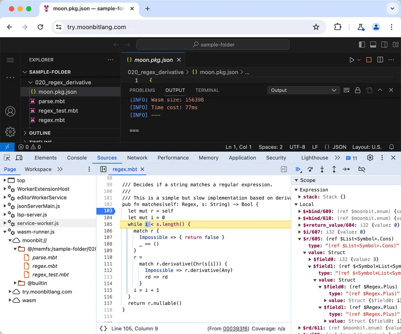Open the Network tab in DevTools

137,158
